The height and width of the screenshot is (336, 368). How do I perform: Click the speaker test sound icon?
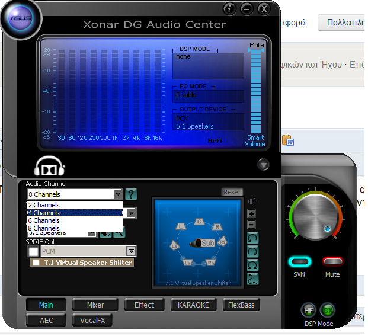click(x=105, y=233)
